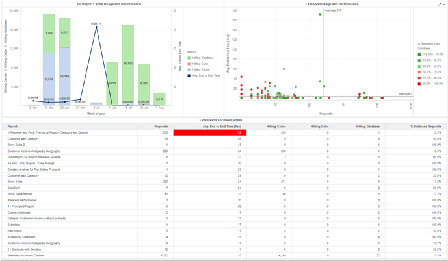Select the Hitting Cache legend marker
Screen dimensions: 448x261
[x=189, y=69]
